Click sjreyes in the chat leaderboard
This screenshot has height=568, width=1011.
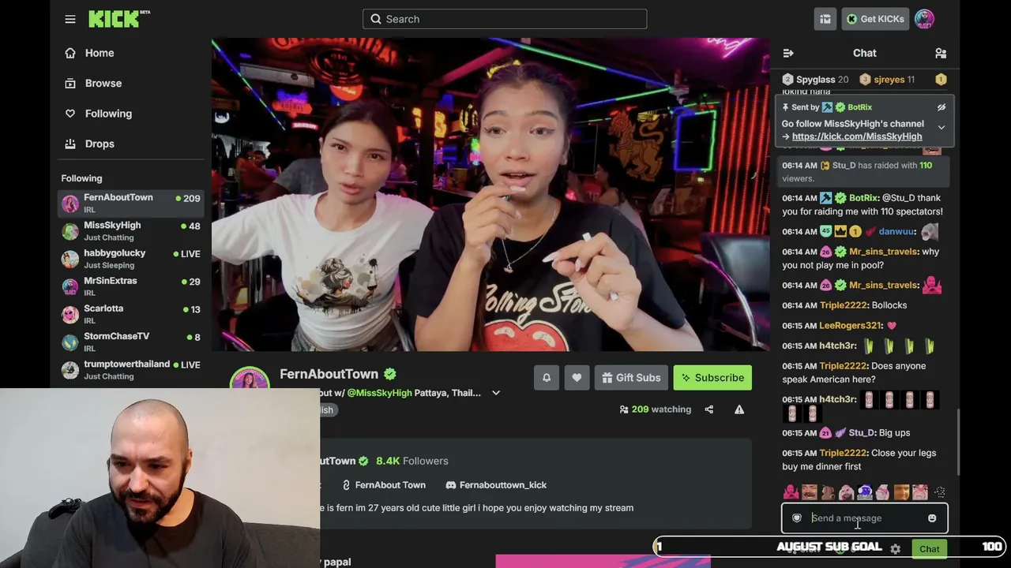pos(887,80)
